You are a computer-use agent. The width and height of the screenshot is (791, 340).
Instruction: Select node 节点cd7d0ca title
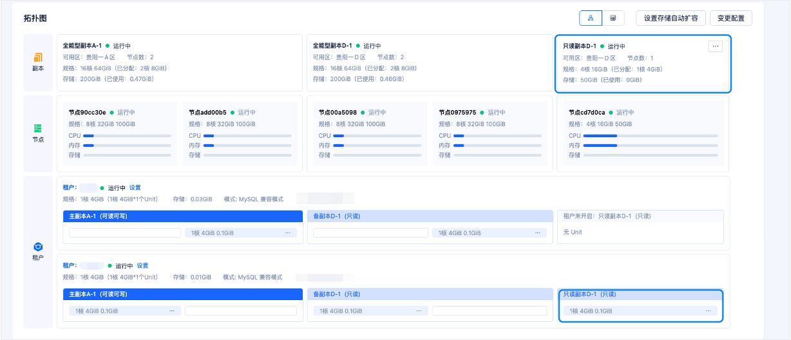(x=587, y=112)
